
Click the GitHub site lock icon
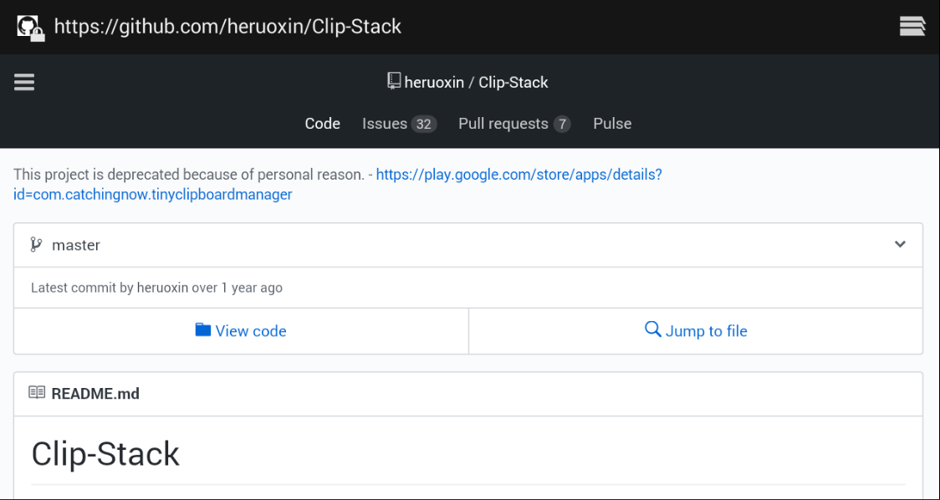coord(31,28)
